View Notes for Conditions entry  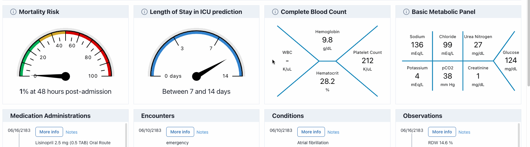(x=333, y=132)
